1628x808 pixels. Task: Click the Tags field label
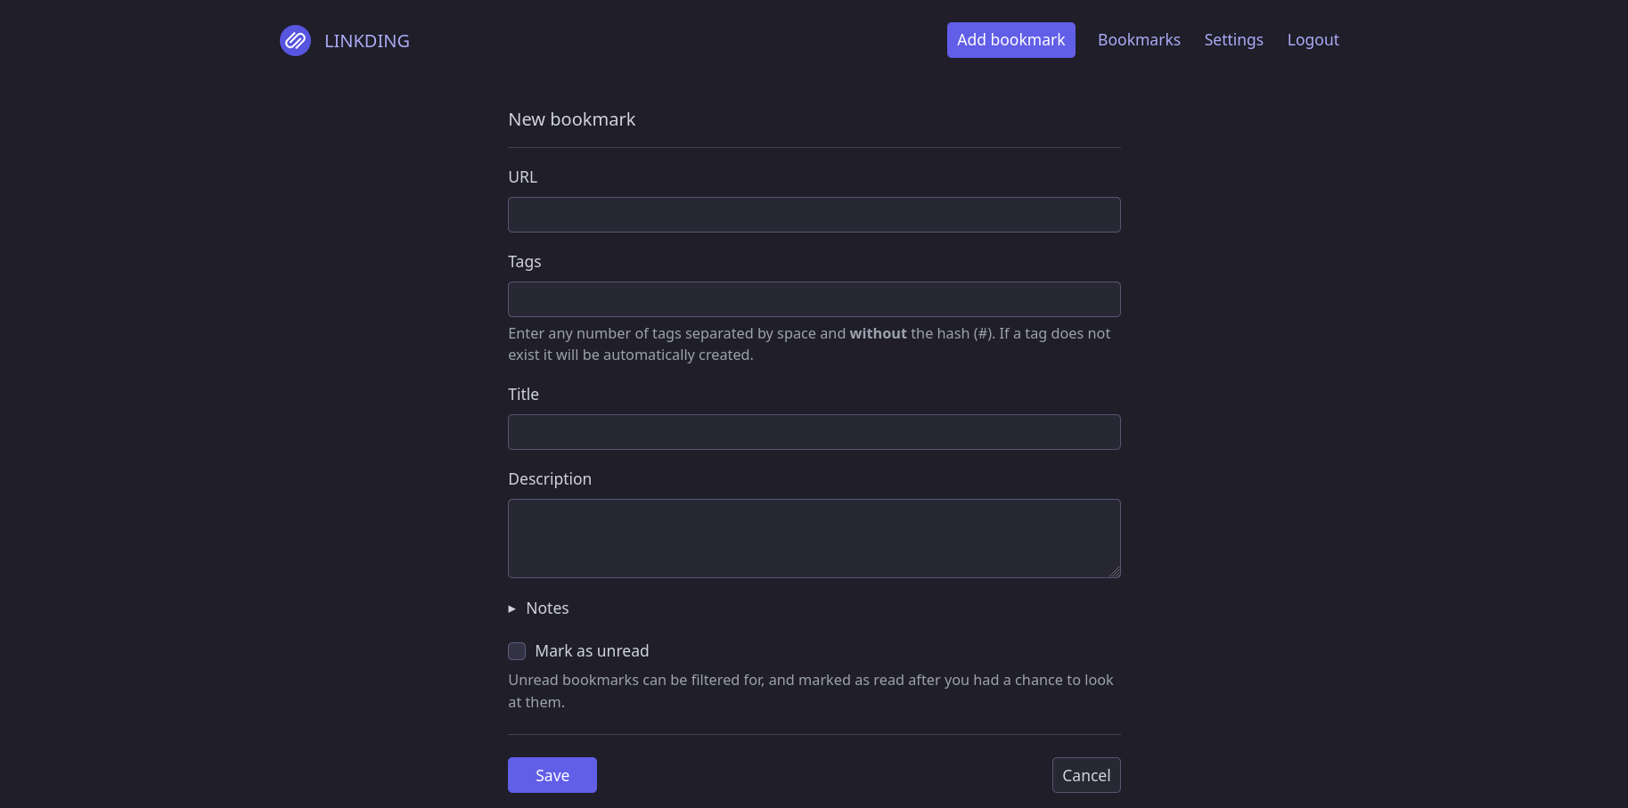point(524,262)
